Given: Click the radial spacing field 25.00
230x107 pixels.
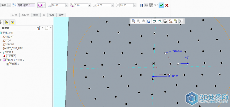Looking at the screenshot, I should (x=126, y=5).
